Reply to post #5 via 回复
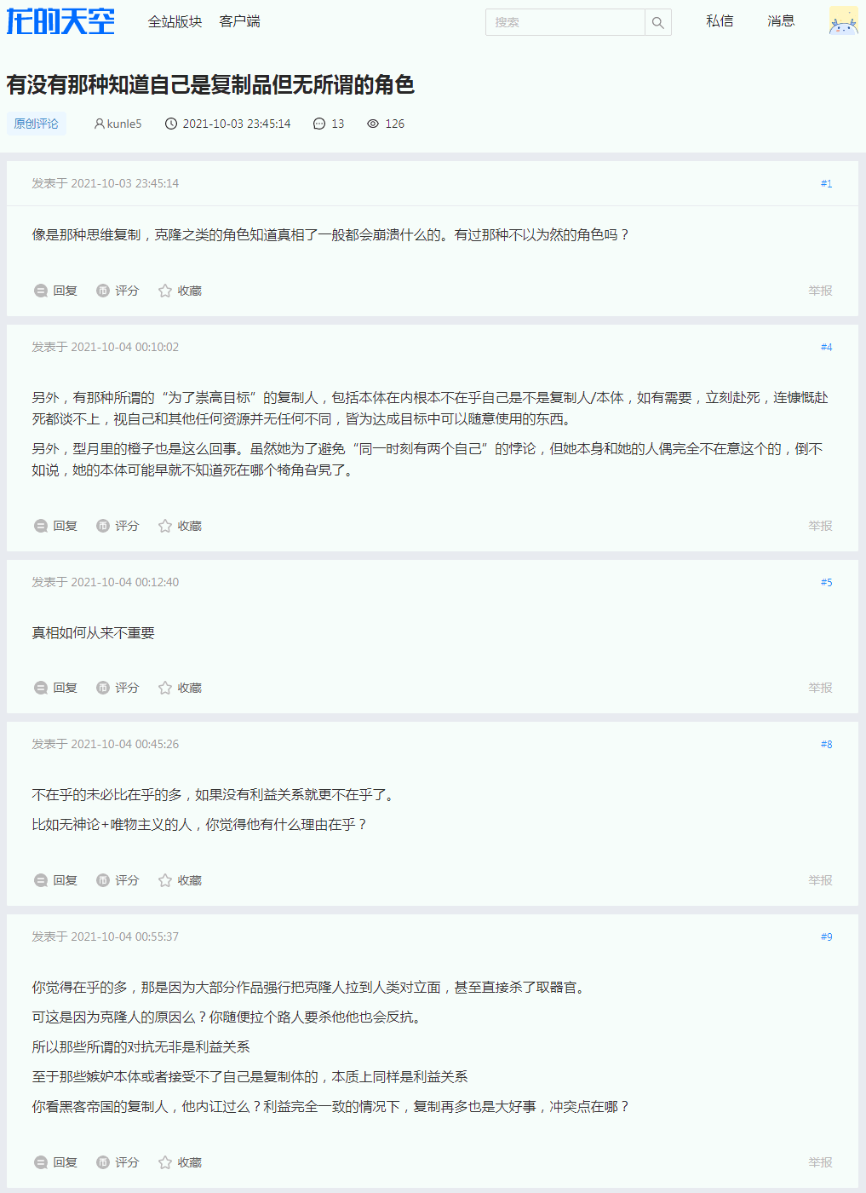Screen dimensions: 866x1193 click(55, 688)
